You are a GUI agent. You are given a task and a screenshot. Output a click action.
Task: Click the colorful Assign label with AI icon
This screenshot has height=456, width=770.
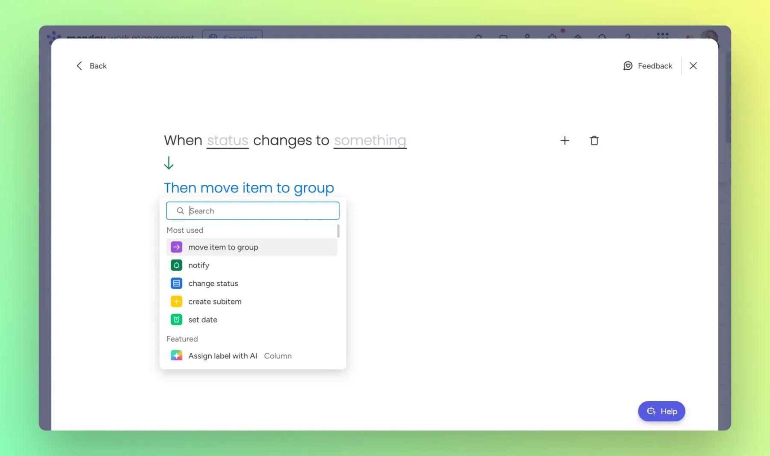coord(176,355)
